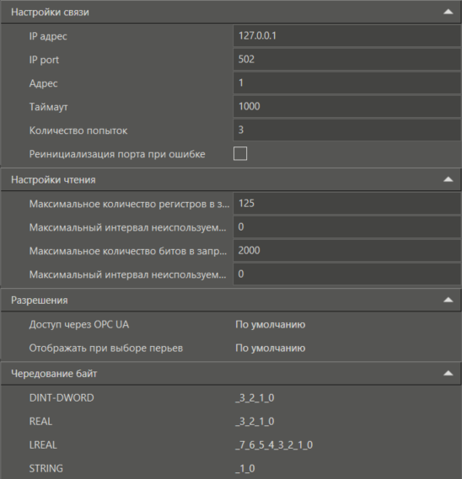Open the LREAL byte order _7_6_5_4_3_2_1_0
The height and width of the screenshot is (479, 462).
274,444
